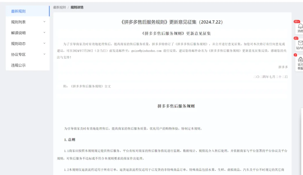Open the 站内信 mail envelope icon

[x=301, y=43]
